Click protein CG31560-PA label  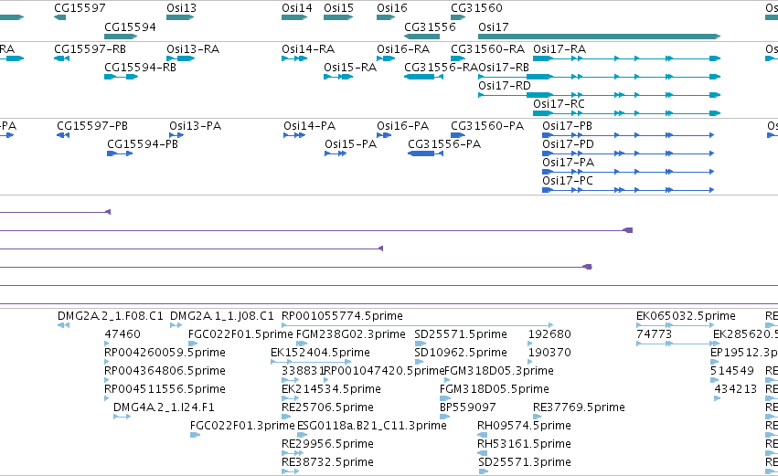(487, 126)
